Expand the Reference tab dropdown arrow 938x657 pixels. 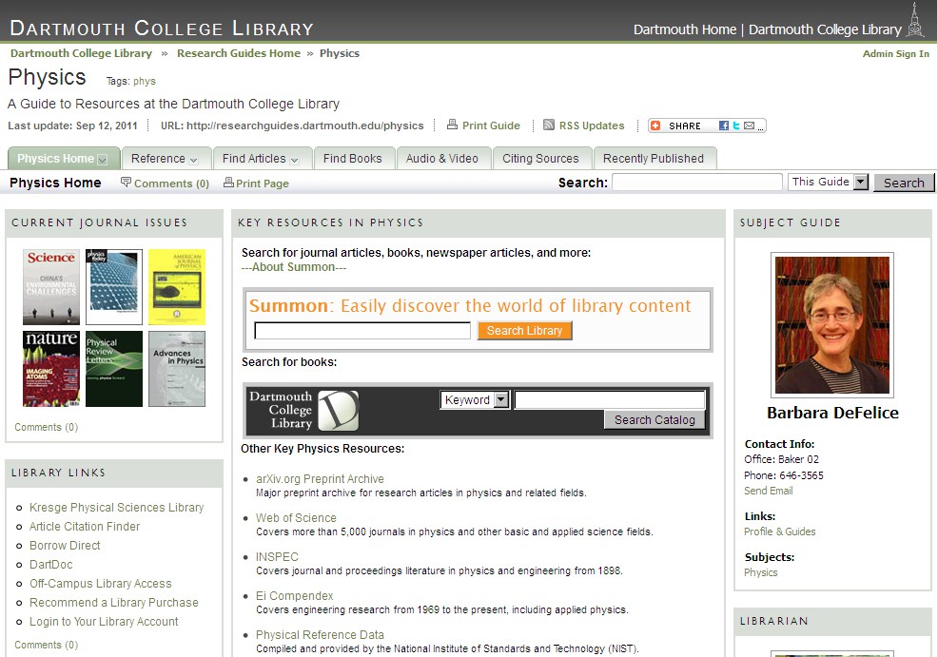[193, 161]
